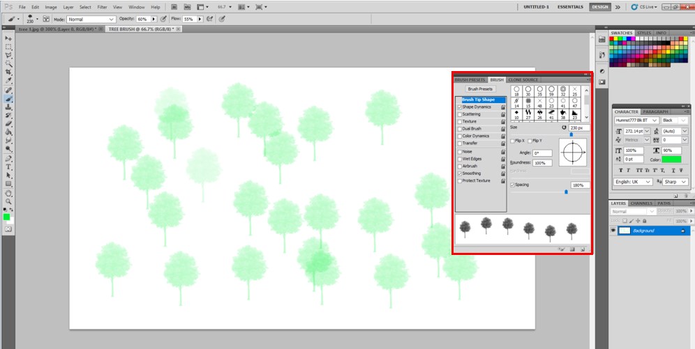Select the Eraser tool

tap(8, 124)
